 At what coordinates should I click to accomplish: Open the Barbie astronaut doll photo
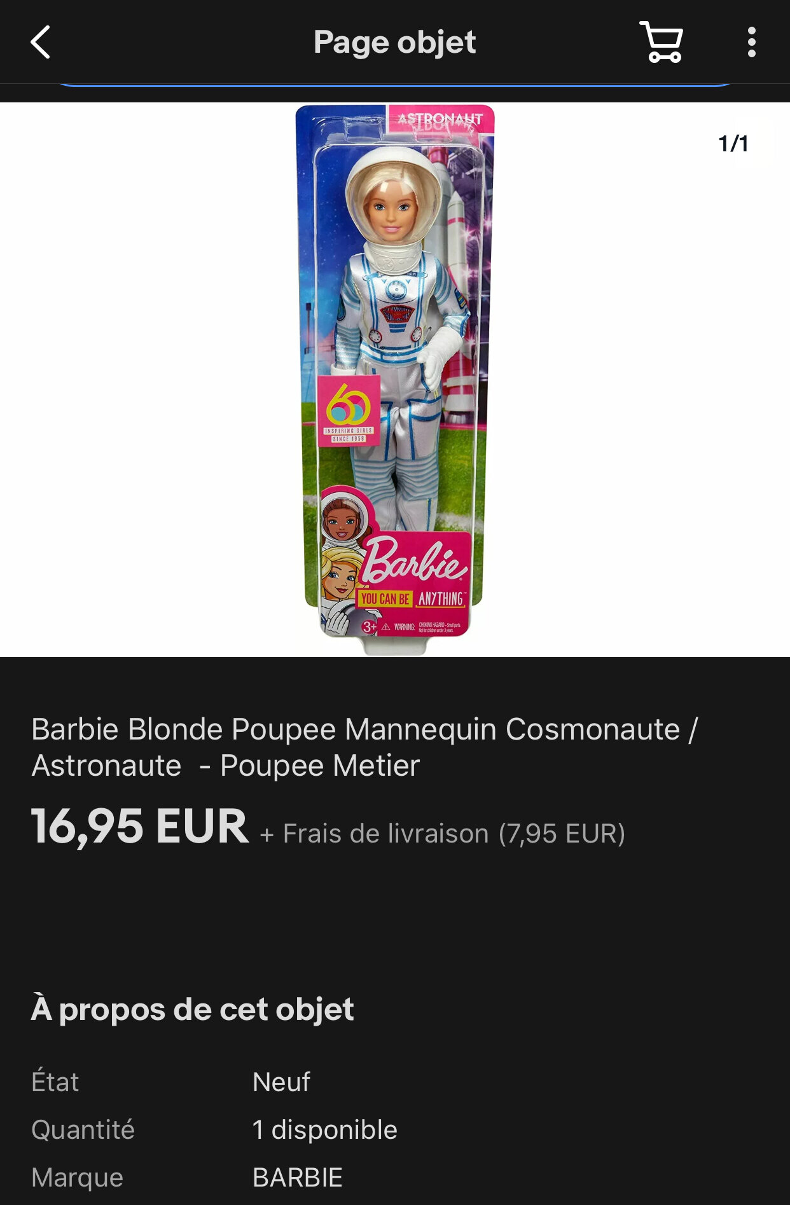click(x=395, y=380)
